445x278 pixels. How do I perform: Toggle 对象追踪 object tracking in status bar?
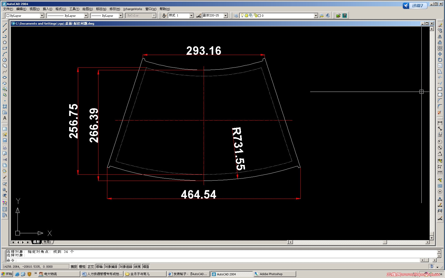point(126,267)
